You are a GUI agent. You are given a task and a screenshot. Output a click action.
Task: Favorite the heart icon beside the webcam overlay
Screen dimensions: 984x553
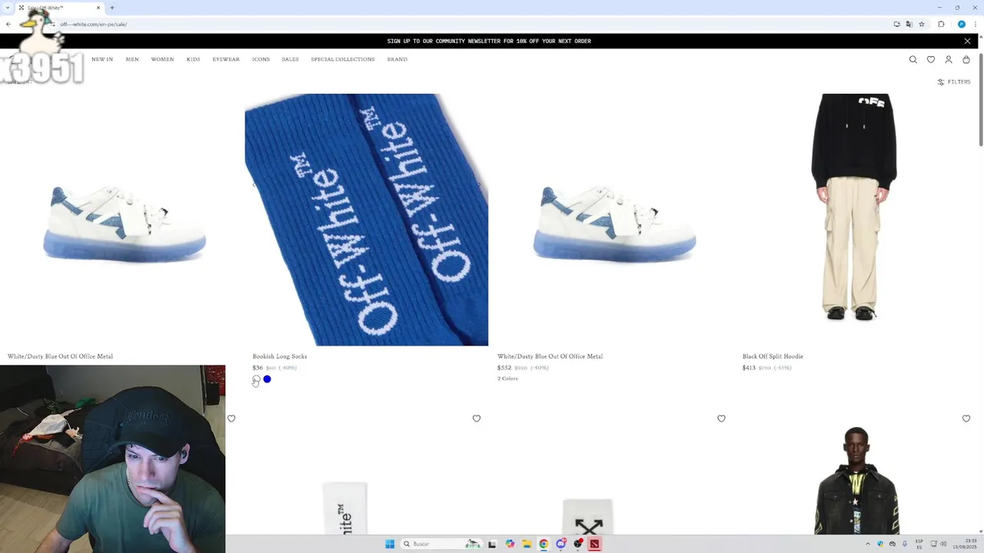pos(231,419)
